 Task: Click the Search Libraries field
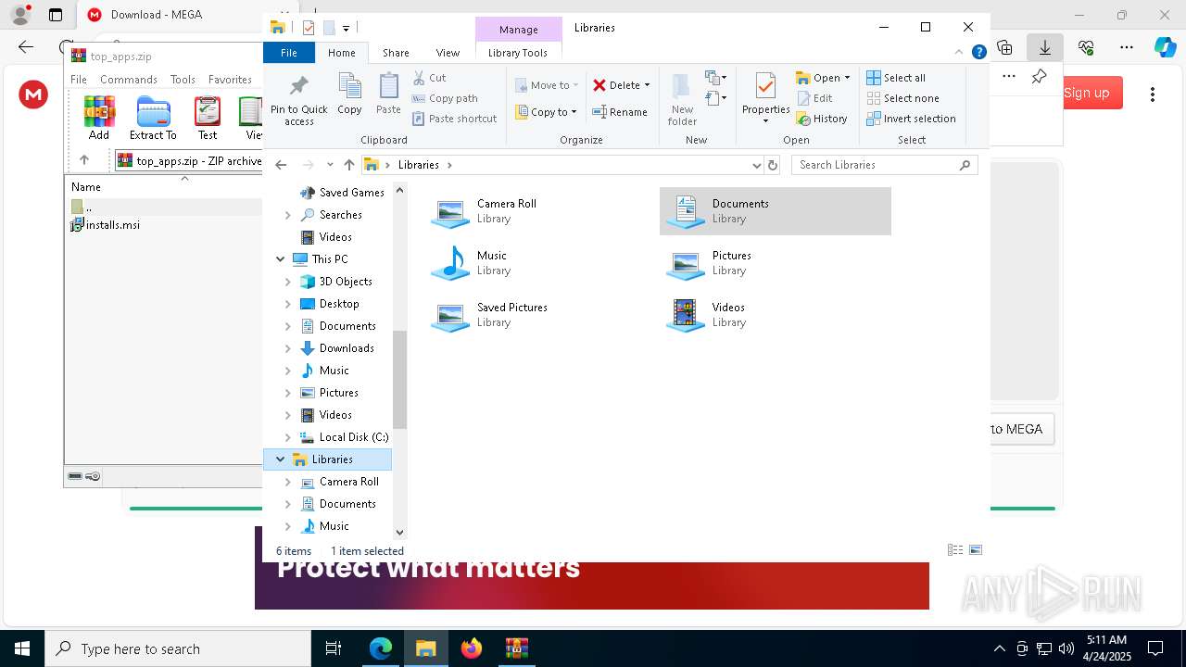pos(885,165)
